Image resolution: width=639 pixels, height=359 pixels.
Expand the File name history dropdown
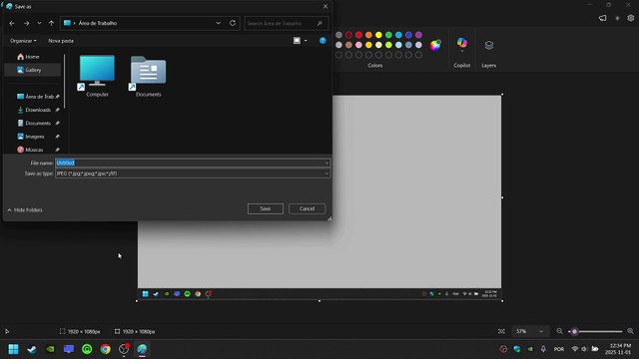(326, 163)
